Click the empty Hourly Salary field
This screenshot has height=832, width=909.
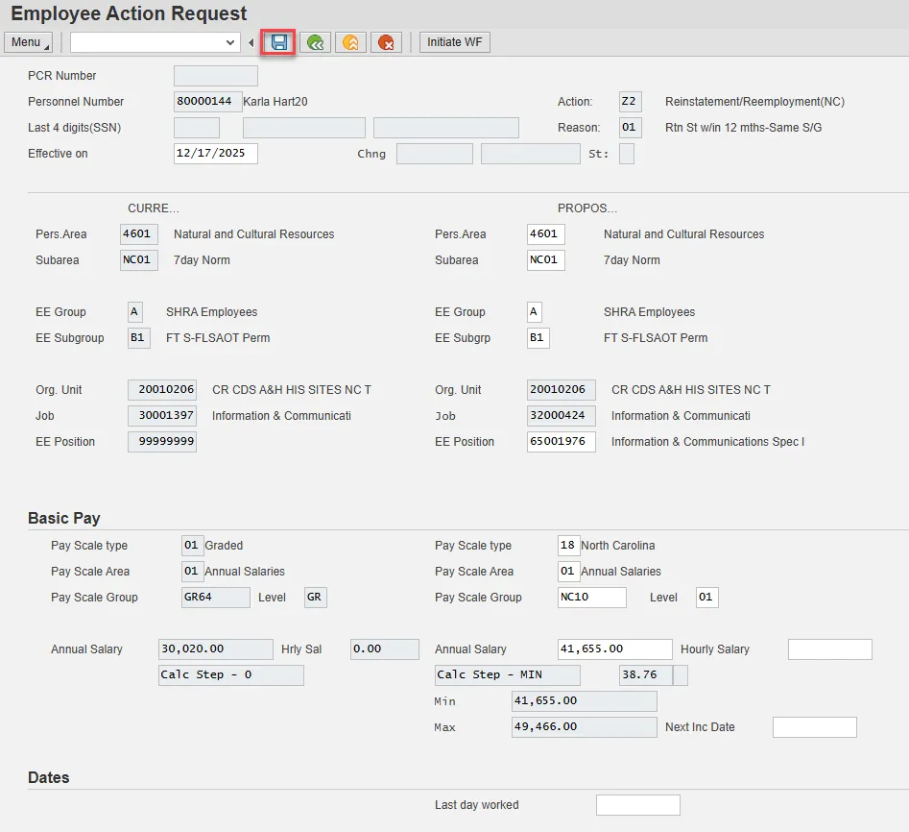(x=829, y=649)
